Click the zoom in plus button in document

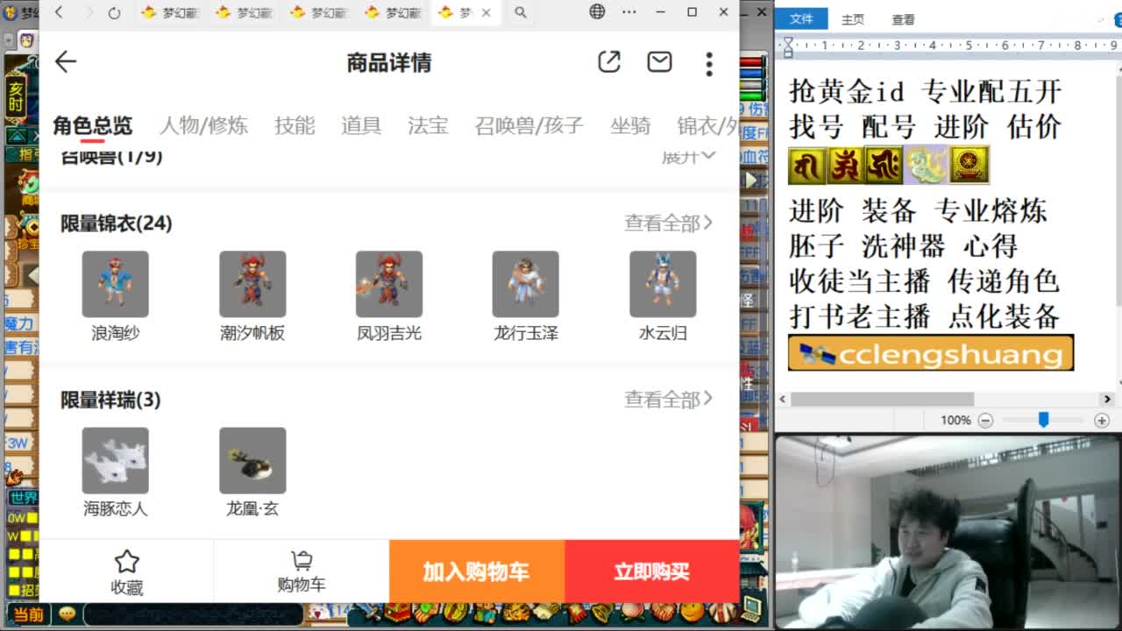1102,421
